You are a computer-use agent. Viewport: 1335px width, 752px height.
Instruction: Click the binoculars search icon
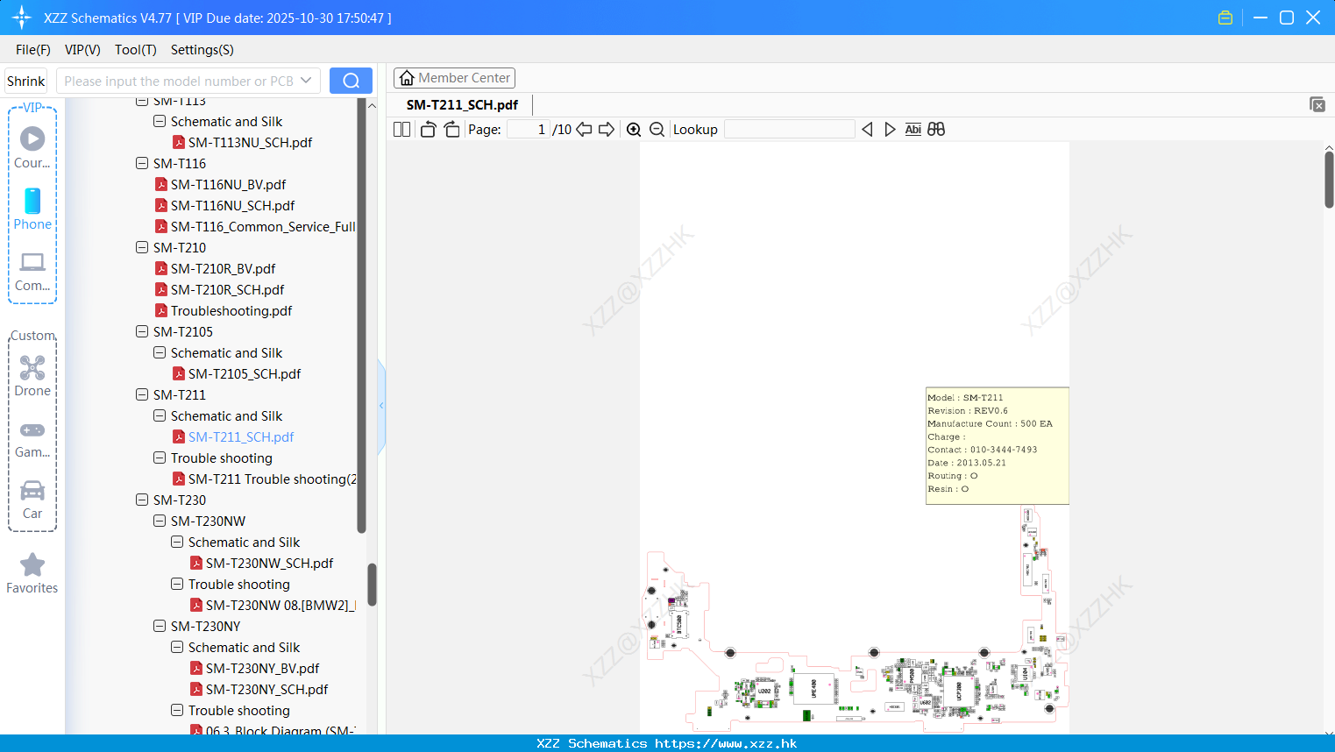936,129
